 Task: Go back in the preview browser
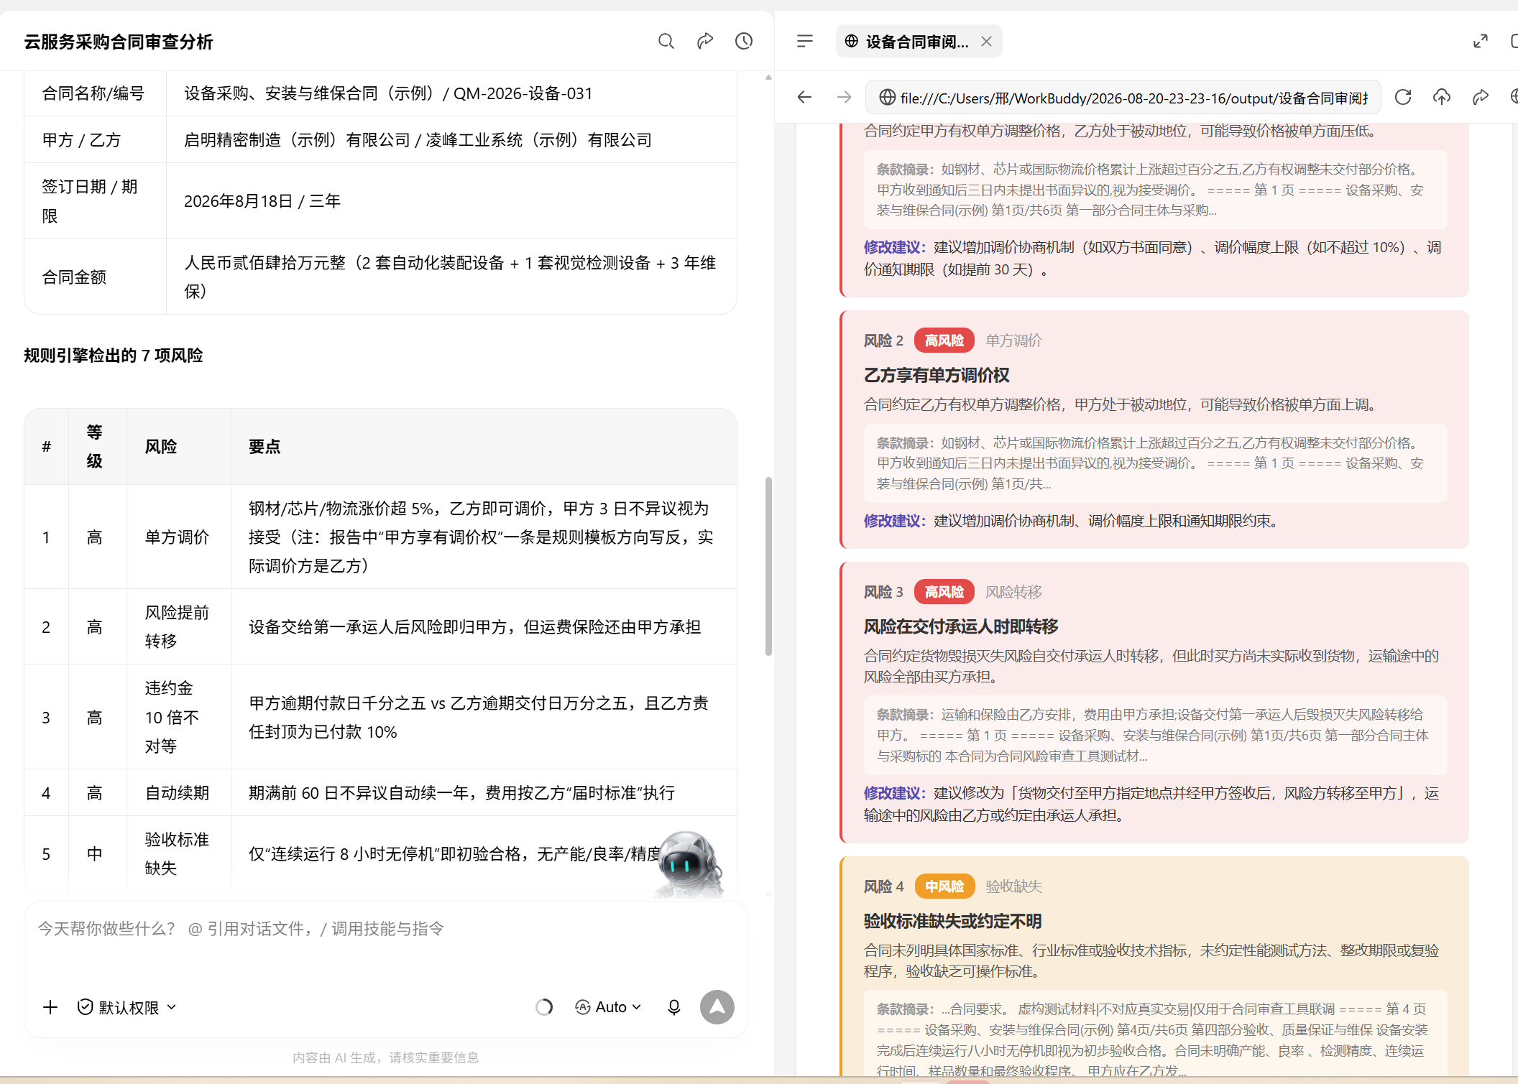pos(805,97)
